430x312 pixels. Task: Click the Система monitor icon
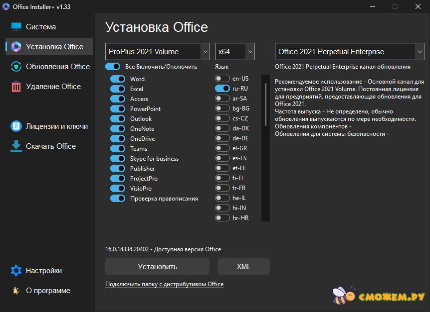click(x=16, y=27)
